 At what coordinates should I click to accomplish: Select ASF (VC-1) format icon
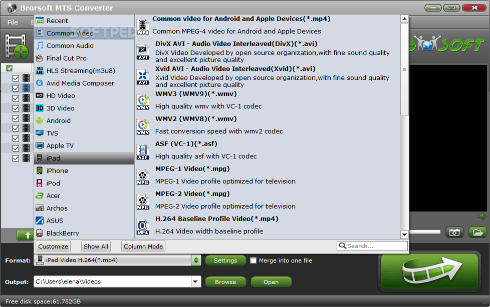click(x=142, y=151)
